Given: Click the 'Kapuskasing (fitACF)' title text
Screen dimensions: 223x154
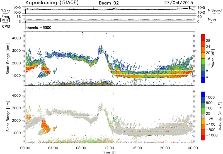Looking at the screenshot, I should (52, 3).
